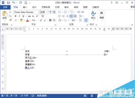Click the character border A icon
The image size is (135, 98).
(54, 12)
